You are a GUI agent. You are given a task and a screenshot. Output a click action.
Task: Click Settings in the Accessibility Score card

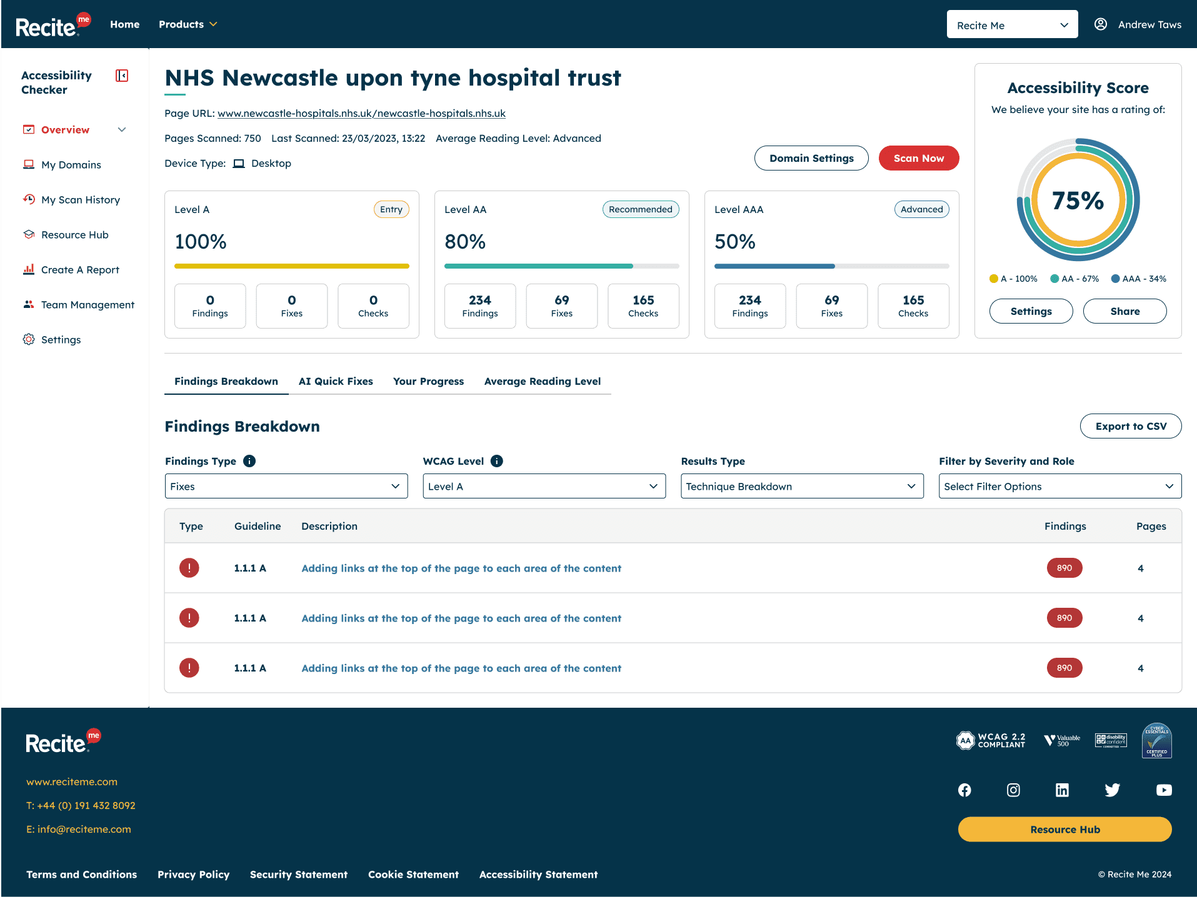click(1031, 311)
